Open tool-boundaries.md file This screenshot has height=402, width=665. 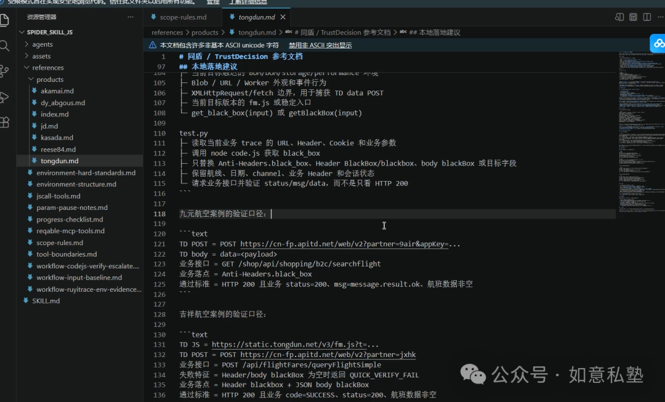(x=66, y=254)
